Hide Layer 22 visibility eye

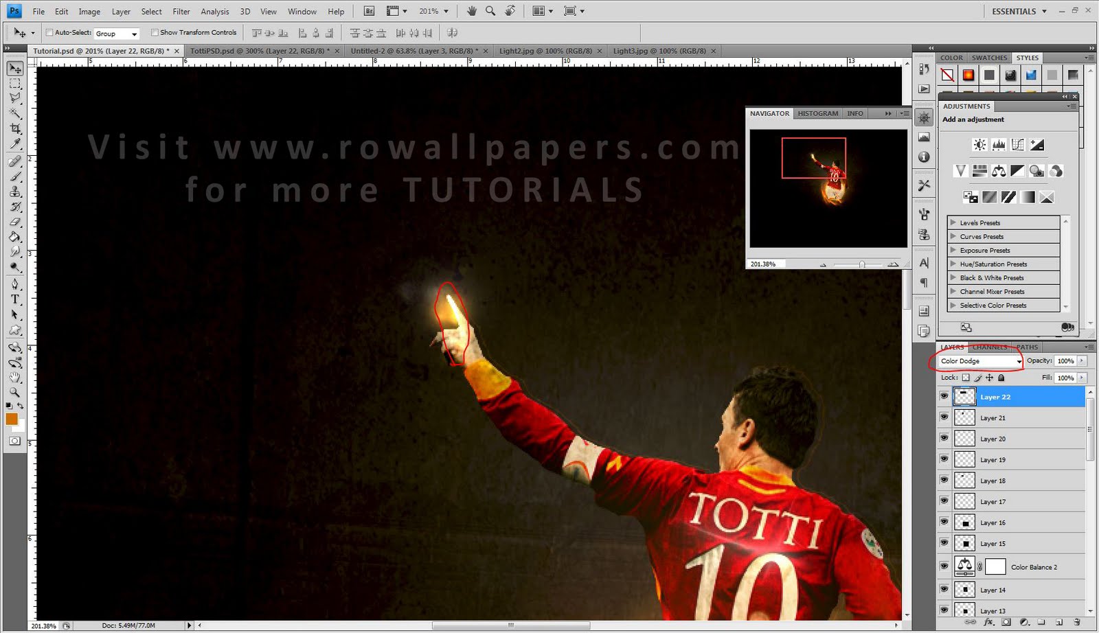point(944,397)
